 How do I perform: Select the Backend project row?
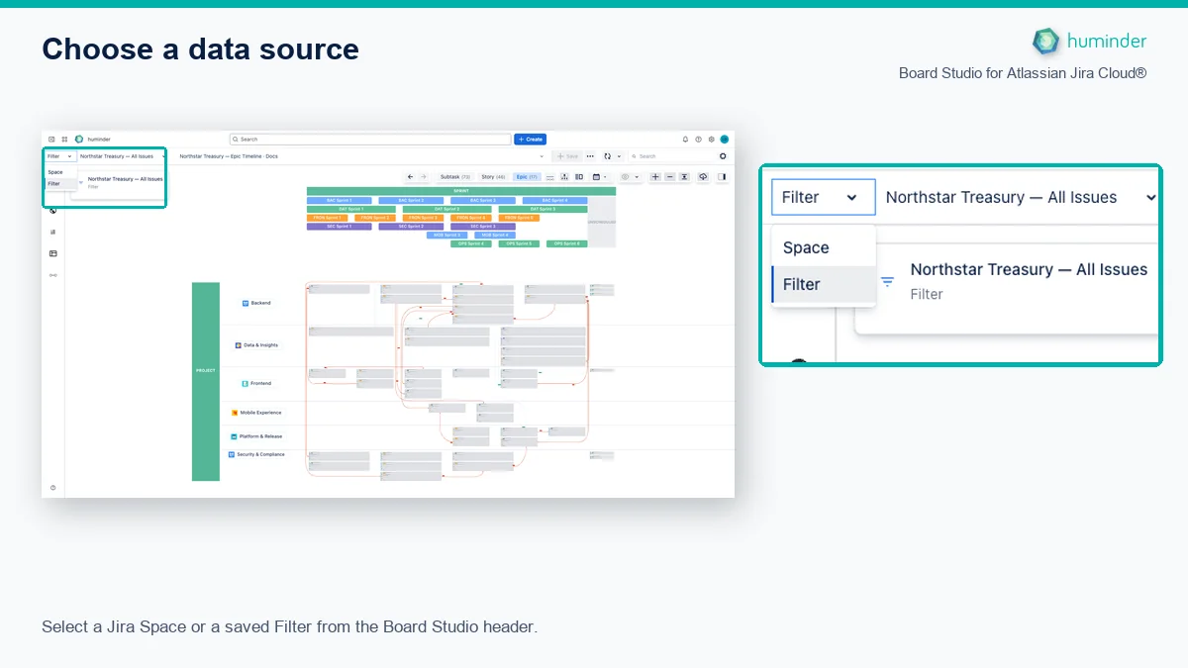click(x=256, y=303)
